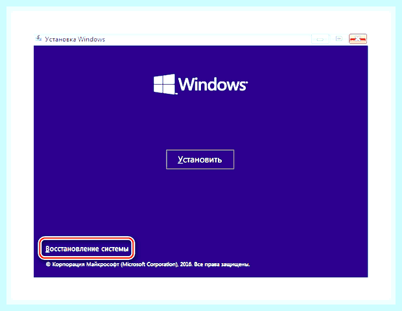The image size is (402, 311).
Task: Click the Установить install button
Action: coord(200,159)
